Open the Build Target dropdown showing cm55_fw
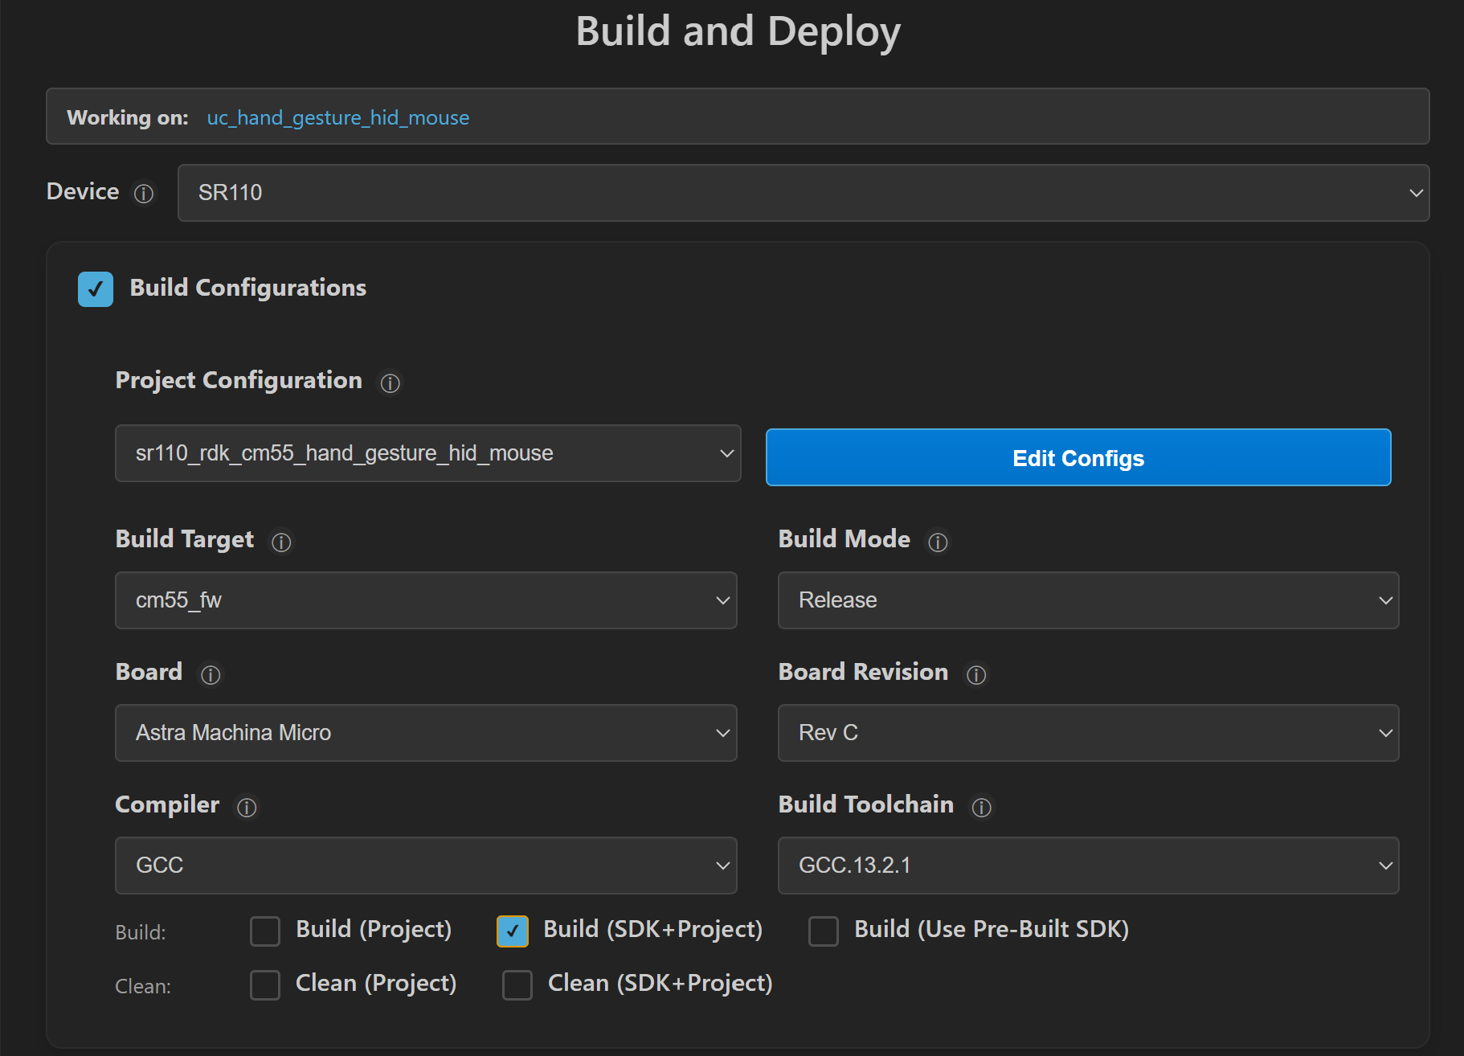Image resolution: width=1464 pixels, height=1056 pixels. (x=426, y=600)
